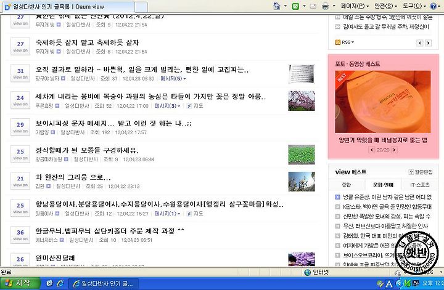The image size is (444, 290).
Task: Click blog icon next to 무지개 빛 on 숙제하듯 post
Action: 59,52
